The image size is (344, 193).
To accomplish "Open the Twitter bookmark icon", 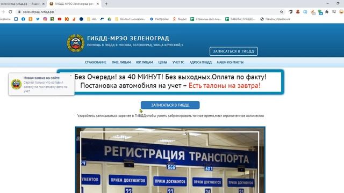I will 38,19.
